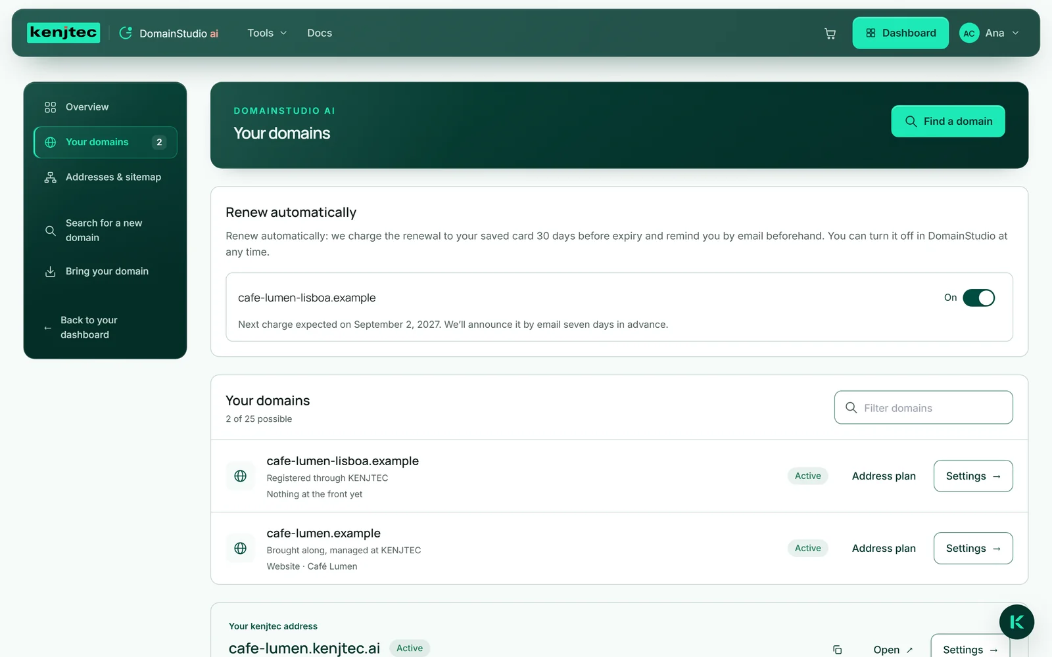The width and height of the screenshot is (1052, 657).
Task: Click Active badge of cafe-lumen-lisboa.example
Action: coord(807,476)
